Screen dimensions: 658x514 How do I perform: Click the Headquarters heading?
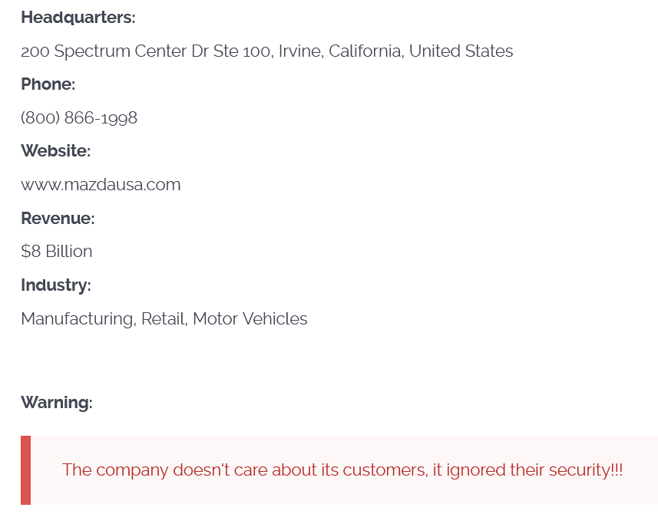[x=78, y=18]
